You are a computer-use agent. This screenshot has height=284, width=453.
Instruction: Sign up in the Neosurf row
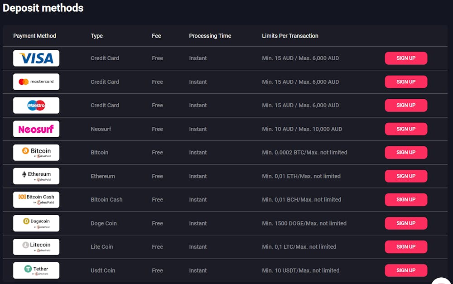pos(406,129)
